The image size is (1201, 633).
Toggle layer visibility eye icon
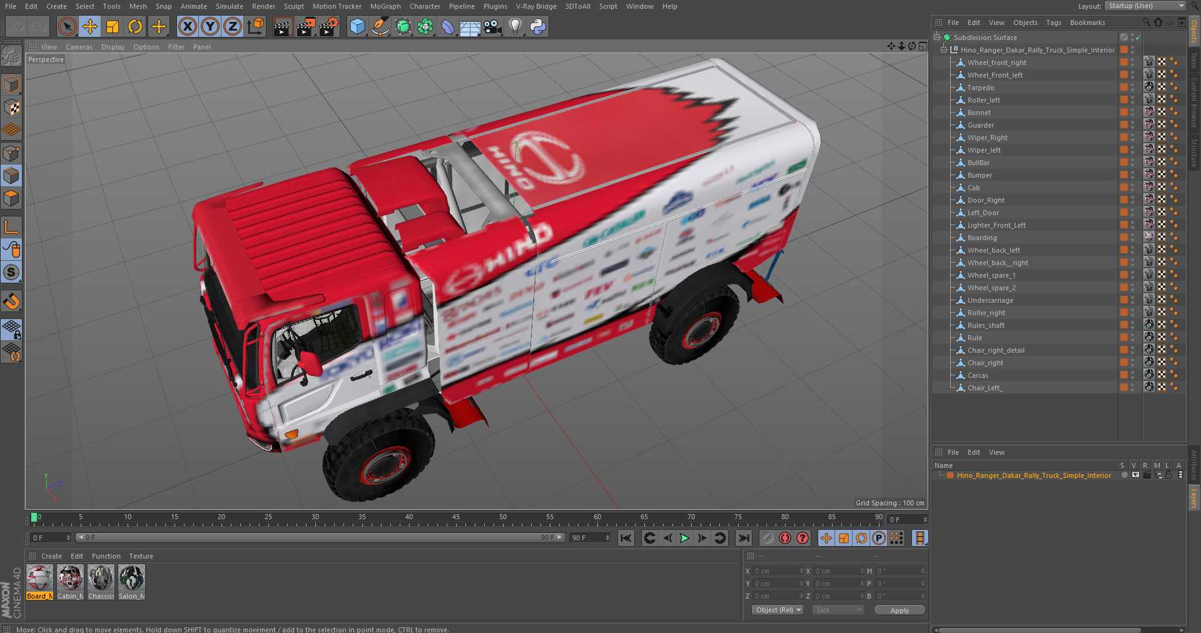[x=1135, y=475]
